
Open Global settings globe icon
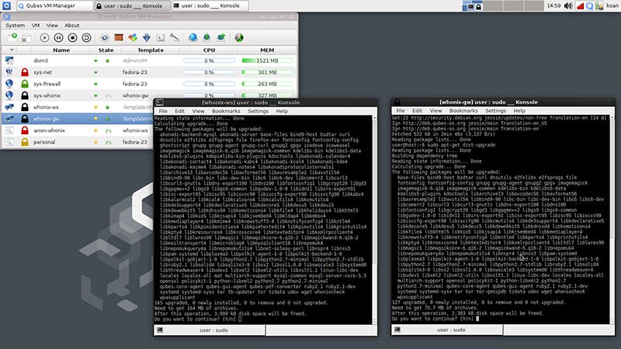[193, 37]
